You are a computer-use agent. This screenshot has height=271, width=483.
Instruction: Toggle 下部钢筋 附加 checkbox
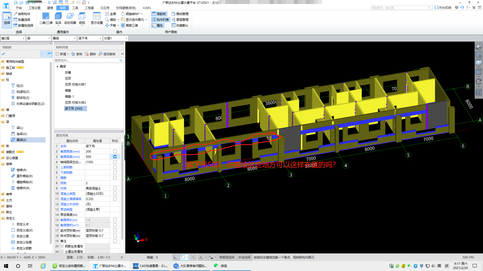point(115,172)
